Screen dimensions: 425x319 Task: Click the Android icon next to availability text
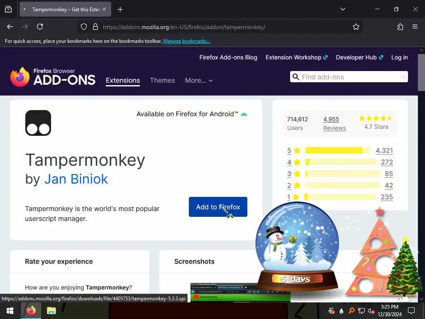point(244,115)
